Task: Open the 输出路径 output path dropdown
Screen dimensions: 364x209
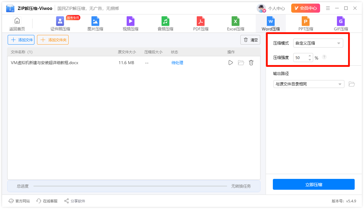Action: click(x=309, y=84)
